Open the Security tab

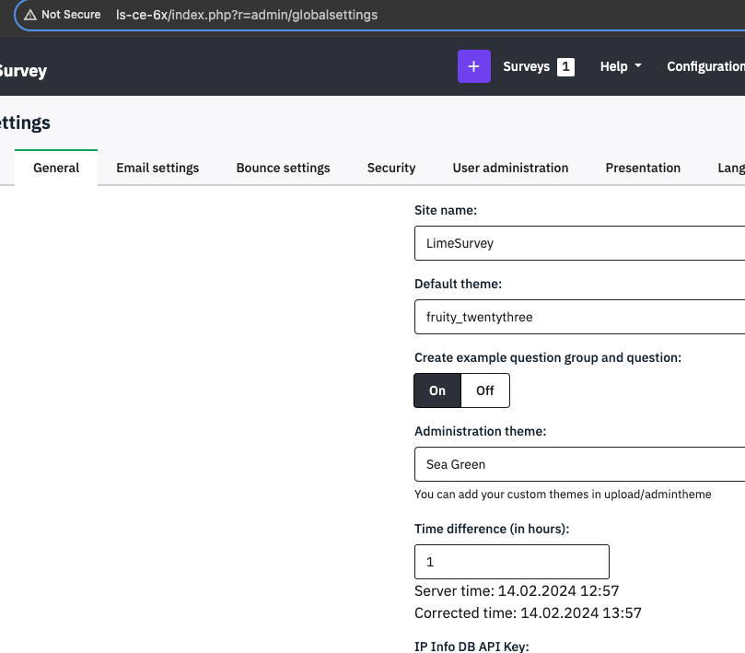pos(391,168)
